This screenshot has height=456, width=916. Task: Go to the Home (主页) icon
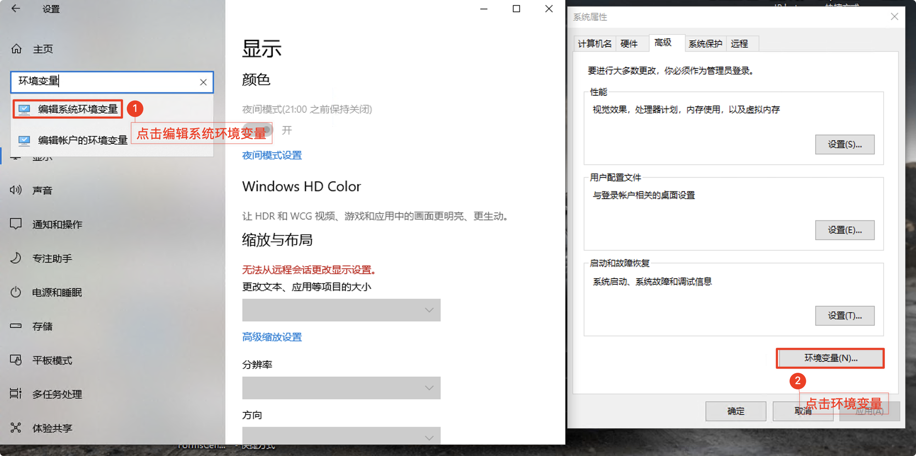[16, 49]
